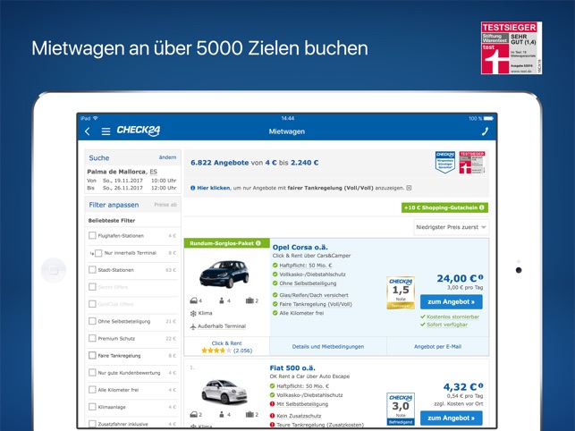Click Opel Corsa passenger seats icon

click(x=222, y=300)
